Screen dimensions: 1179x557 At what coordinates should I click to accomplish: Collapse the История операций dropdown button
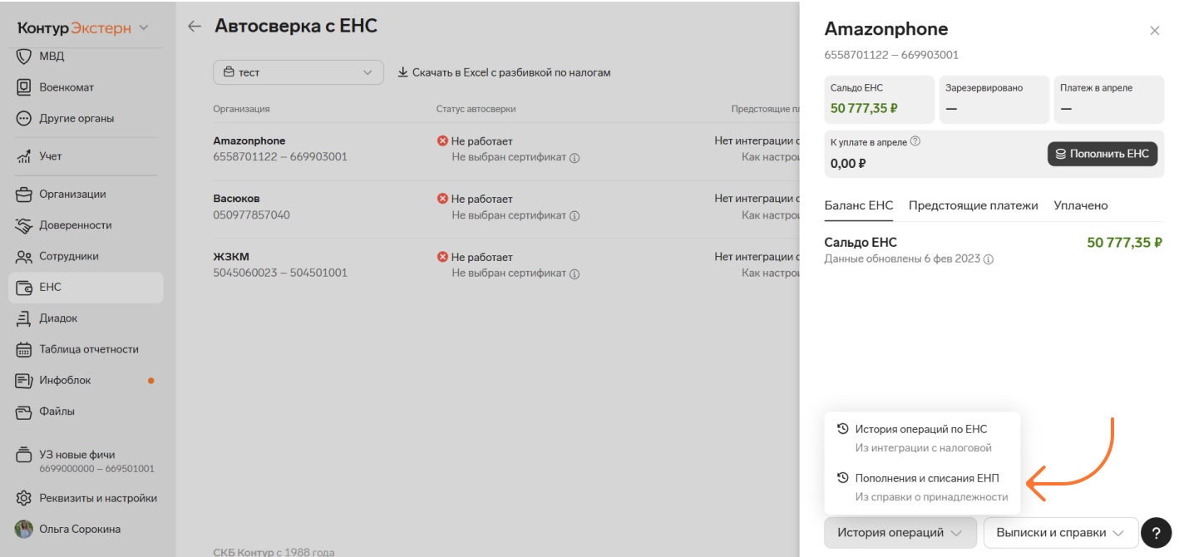pyautogui.click(x=900, y=533)
